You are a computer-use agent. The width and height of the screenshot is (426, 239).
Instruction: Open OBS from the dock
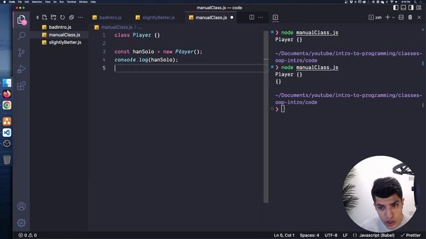(7, 143)
